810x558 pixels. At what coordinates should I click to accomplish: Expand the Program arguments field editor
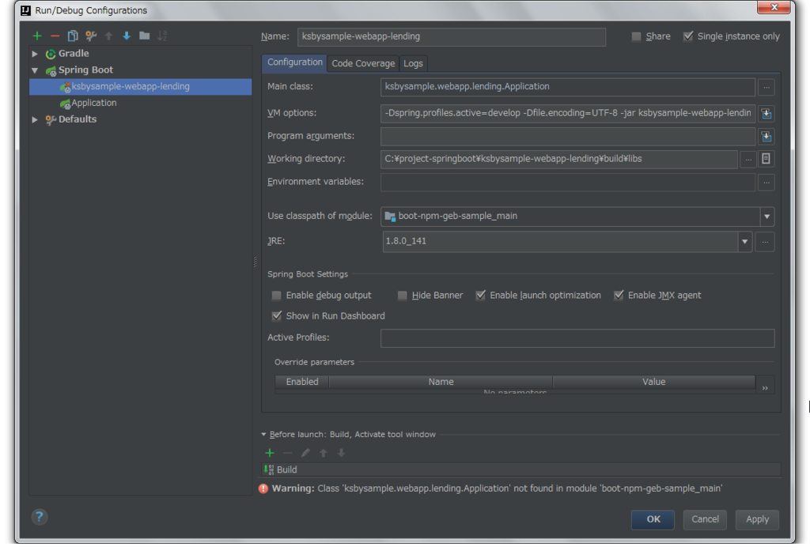coord(766,137)
